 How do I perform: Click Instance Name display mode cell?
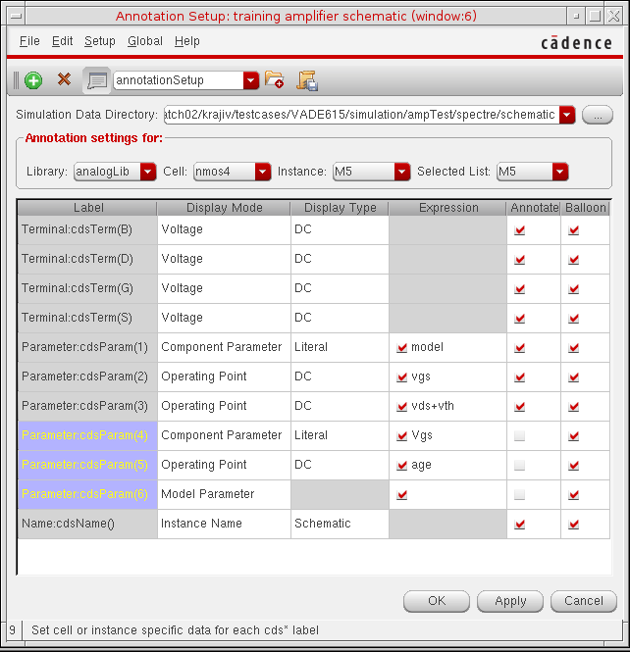tap(224, 524)
